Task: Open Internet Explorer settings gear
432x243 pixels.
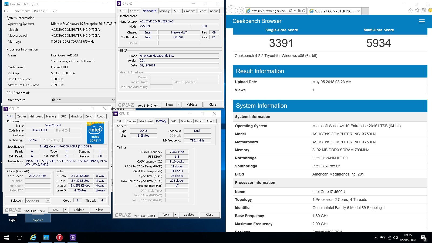Action: (424, 11)
